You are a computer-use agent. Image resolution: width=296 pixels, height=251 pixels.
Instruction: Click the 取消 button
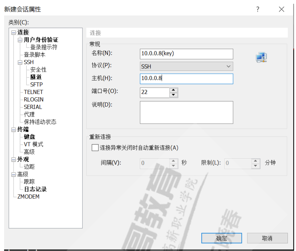(x=267, y=238)
